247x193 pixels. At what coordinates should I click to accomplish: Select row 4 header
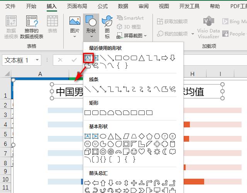click(5, 124)
